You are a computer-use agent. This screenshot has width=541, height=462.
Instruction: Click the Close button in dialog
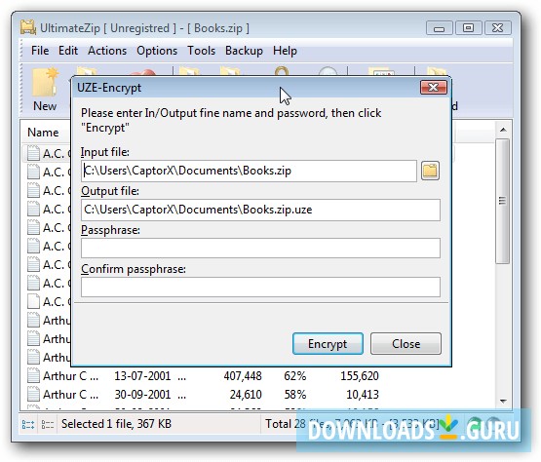[x=406, y=344]
